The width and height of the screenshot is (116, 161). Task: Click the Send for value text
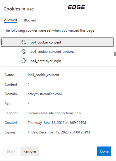54,113
